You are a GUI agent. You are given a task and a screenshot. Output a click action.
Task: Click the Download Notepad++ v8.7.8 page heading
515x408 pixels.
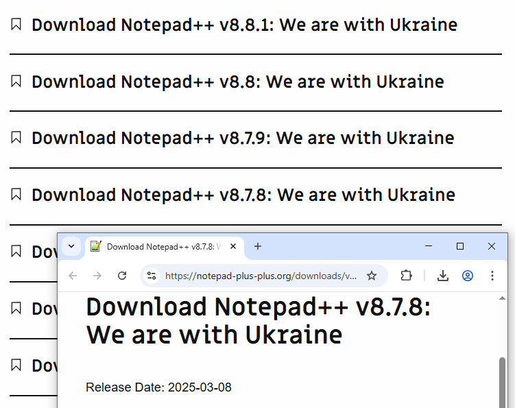click(258, 321)
